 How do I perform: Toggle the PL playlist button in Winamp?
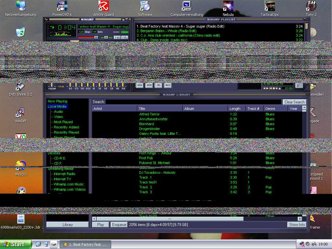[x=125, y=38]
